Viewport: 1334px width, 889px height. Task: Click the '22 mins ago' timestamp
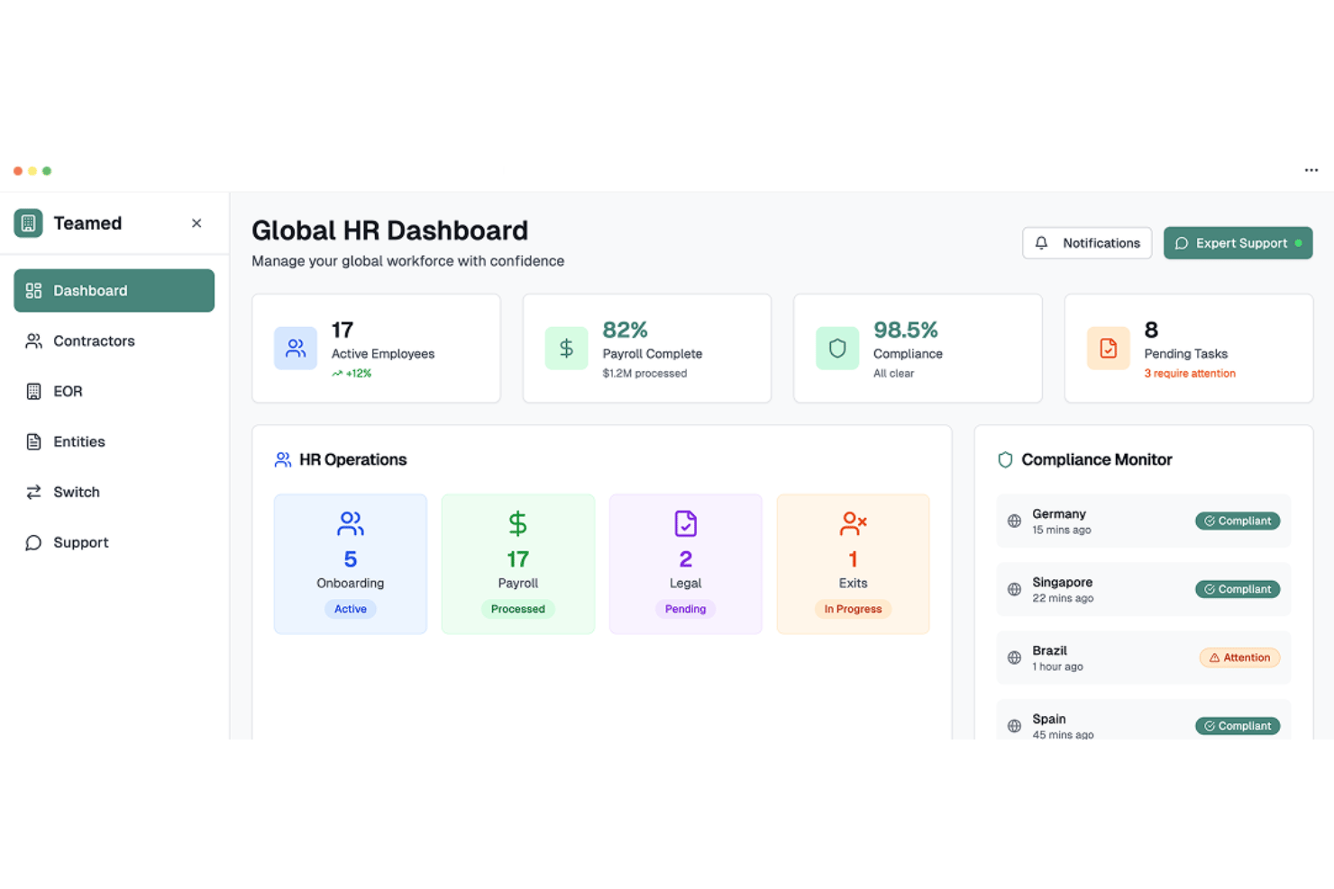coord(1063,599)
